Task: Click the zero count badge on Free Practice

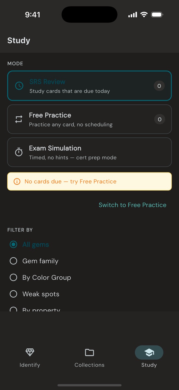Action: click(159, 119)
